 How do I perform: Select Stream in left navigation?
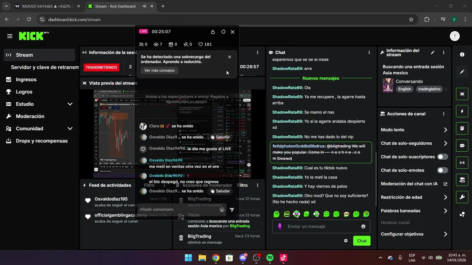coord(39,55)
